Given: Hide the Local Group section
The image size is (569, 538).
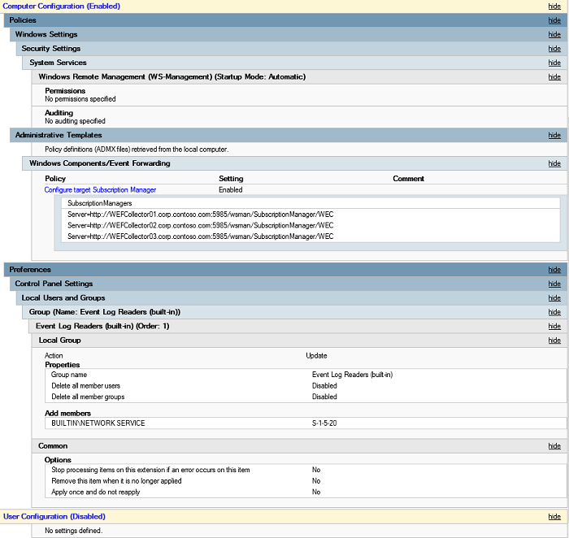Looking at the screenshot, I should [x=554, y=341].
